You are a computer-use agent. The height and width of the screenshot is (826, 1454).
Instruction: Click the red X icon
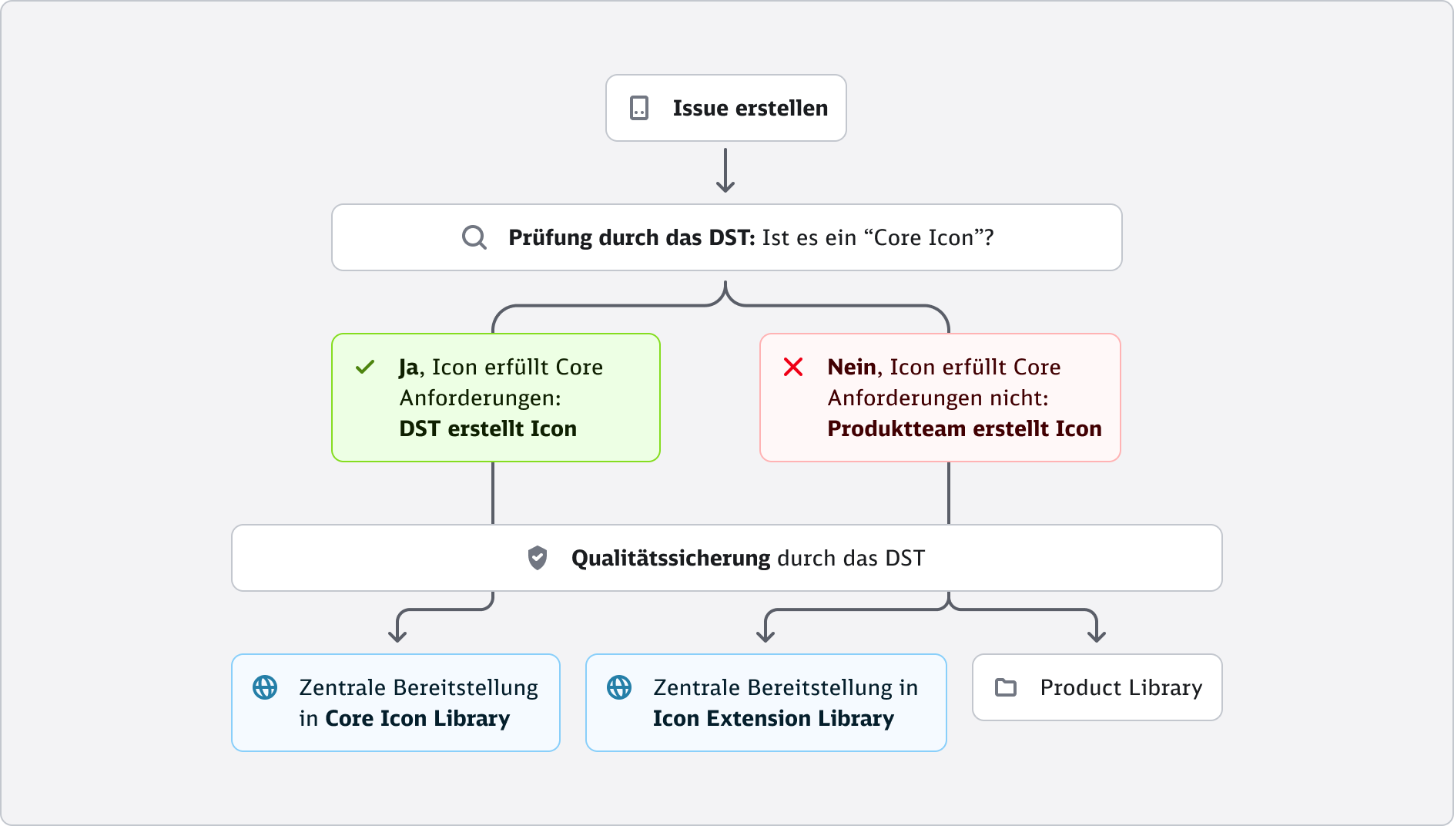click(x=793, y=367)
